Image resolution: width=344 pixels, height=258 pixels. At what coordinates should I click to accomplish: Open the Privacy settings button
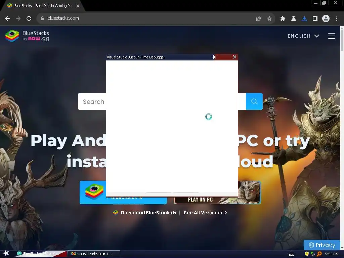pos(322,245)
